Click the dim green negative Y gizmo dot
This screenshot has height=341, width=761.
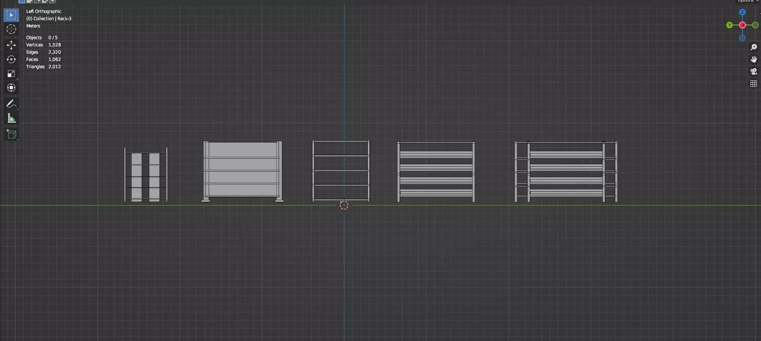pos(755,25)
